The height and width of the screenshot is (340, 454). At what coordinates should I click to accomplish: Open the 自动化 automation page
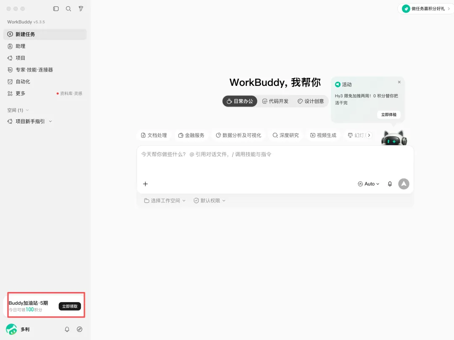45,82
